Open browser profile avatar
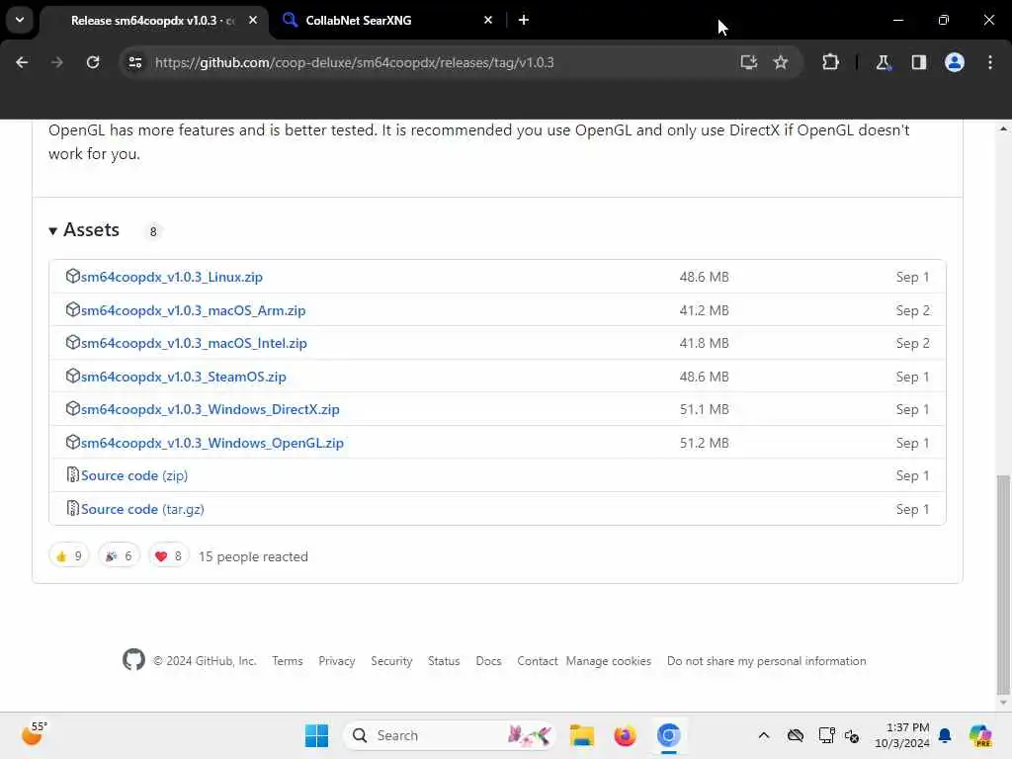Image resolution: width=1012 pixels, height=759 pixels. pos(955,62)
